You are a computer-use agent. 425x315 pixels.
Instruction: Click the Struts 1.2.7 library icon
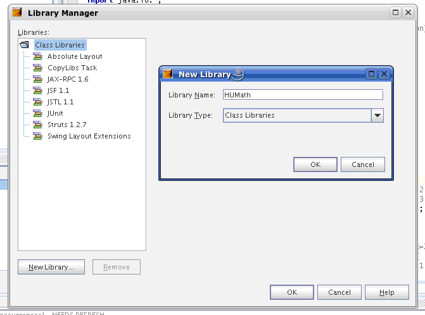(37, 125)
